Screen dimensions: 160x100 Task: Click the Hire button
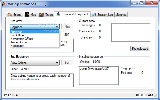coord(67,27)
